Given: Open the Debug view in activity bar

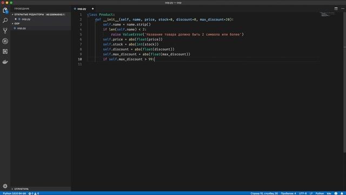Looking at the screenshot, I should pos(5,41).
